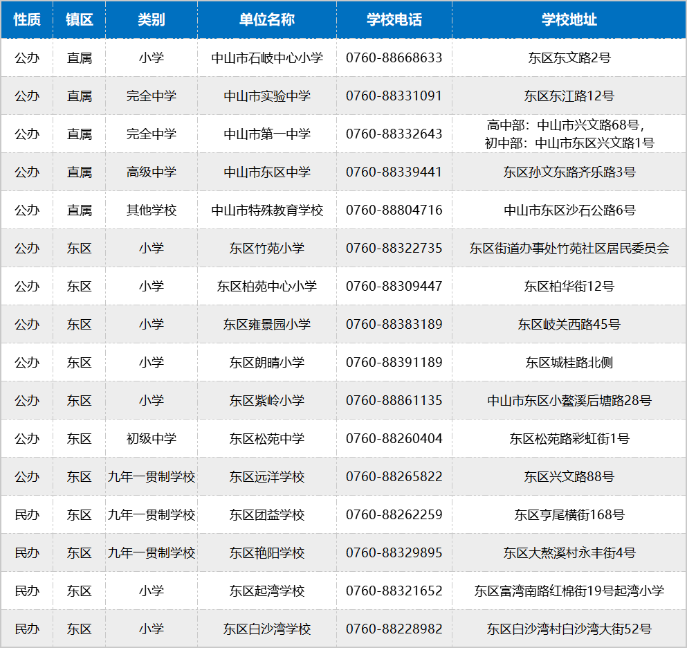This screenshot has height=648, width=687.
Task: Select school name 中山市第一中学
Action: coord(267,134)
